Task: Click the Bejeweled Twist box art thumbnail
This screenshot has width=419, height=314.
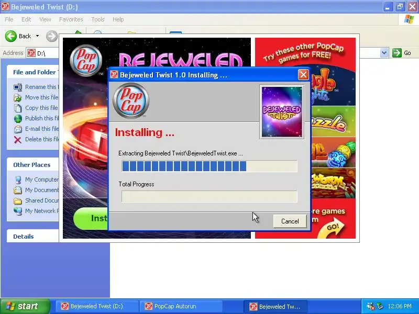Action: point(282,112)
